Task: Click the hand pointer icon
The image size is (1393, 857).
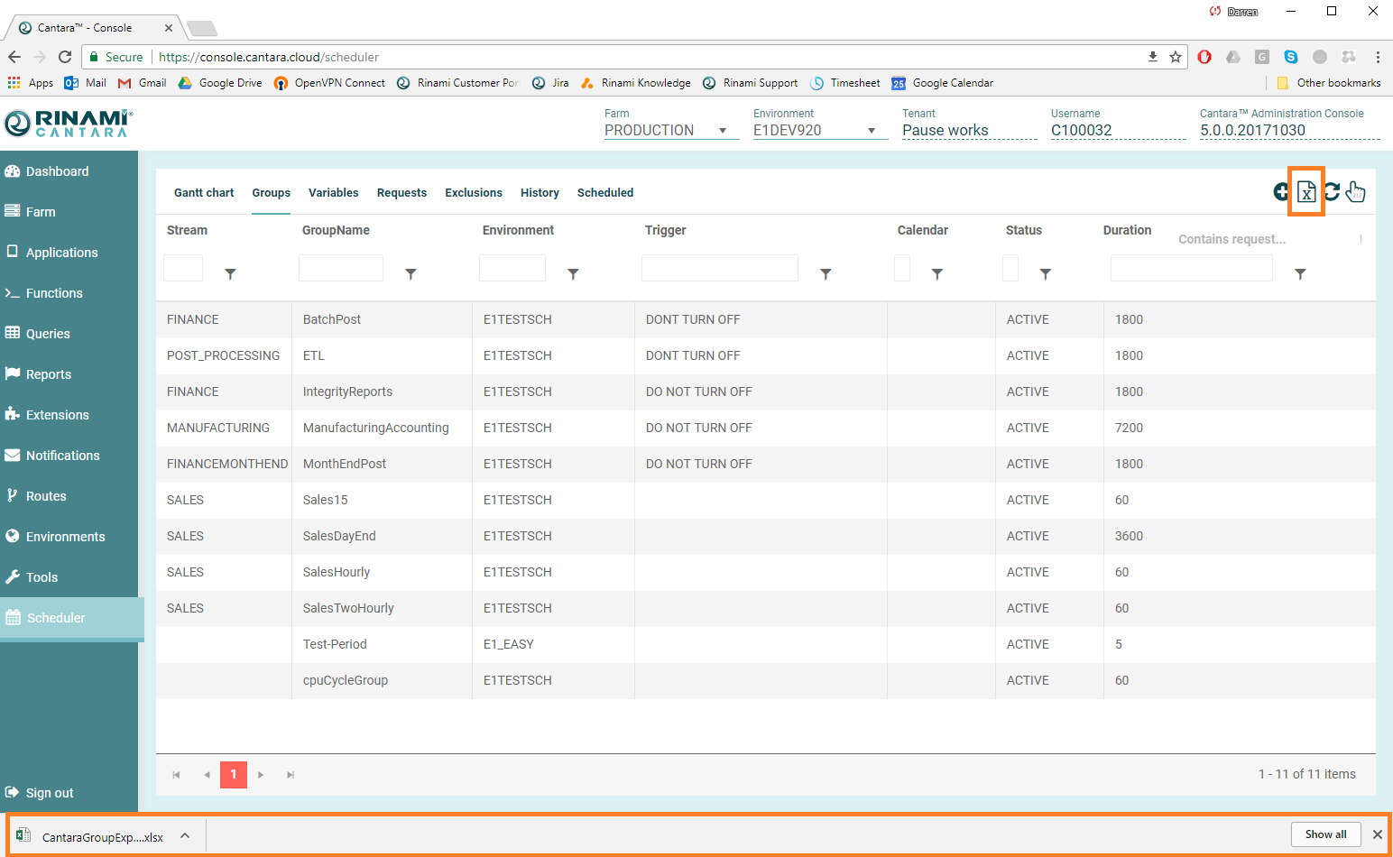Action: tap(1355, 191)
